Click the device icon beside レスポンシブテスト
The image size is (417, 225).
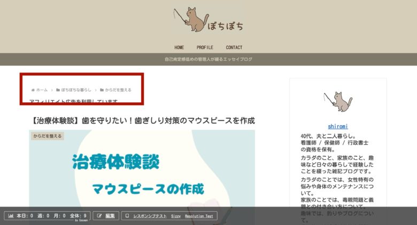pyautogui.click(x=127, y=216)
